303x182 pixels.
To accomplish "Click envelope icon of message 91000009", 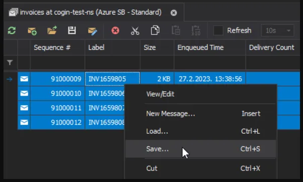I will click(24, 79).
